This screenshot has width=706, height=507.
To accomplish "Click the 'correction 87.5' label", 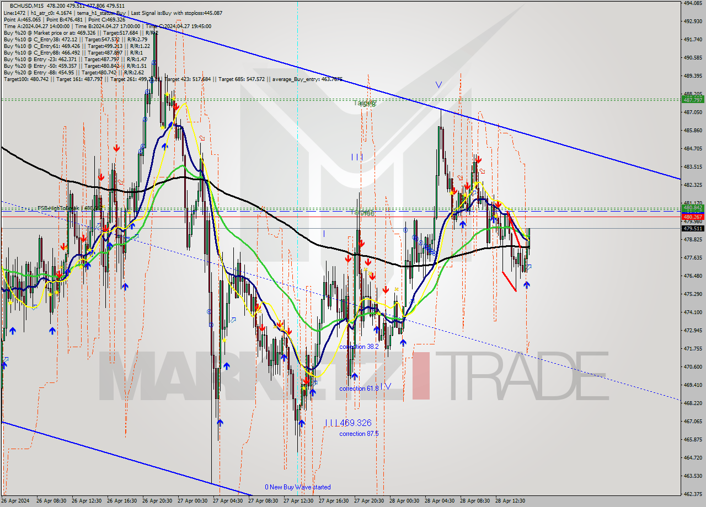I will 359,434.
